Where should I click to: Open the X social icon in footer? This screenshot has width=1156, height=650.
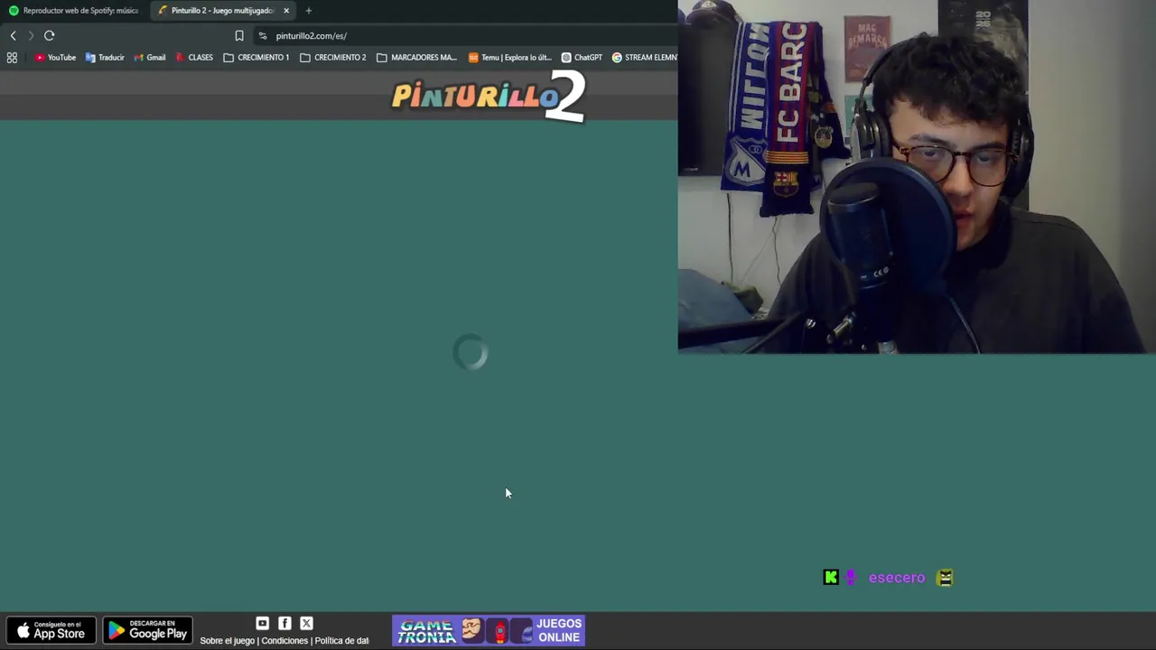[x=306, y=623]
